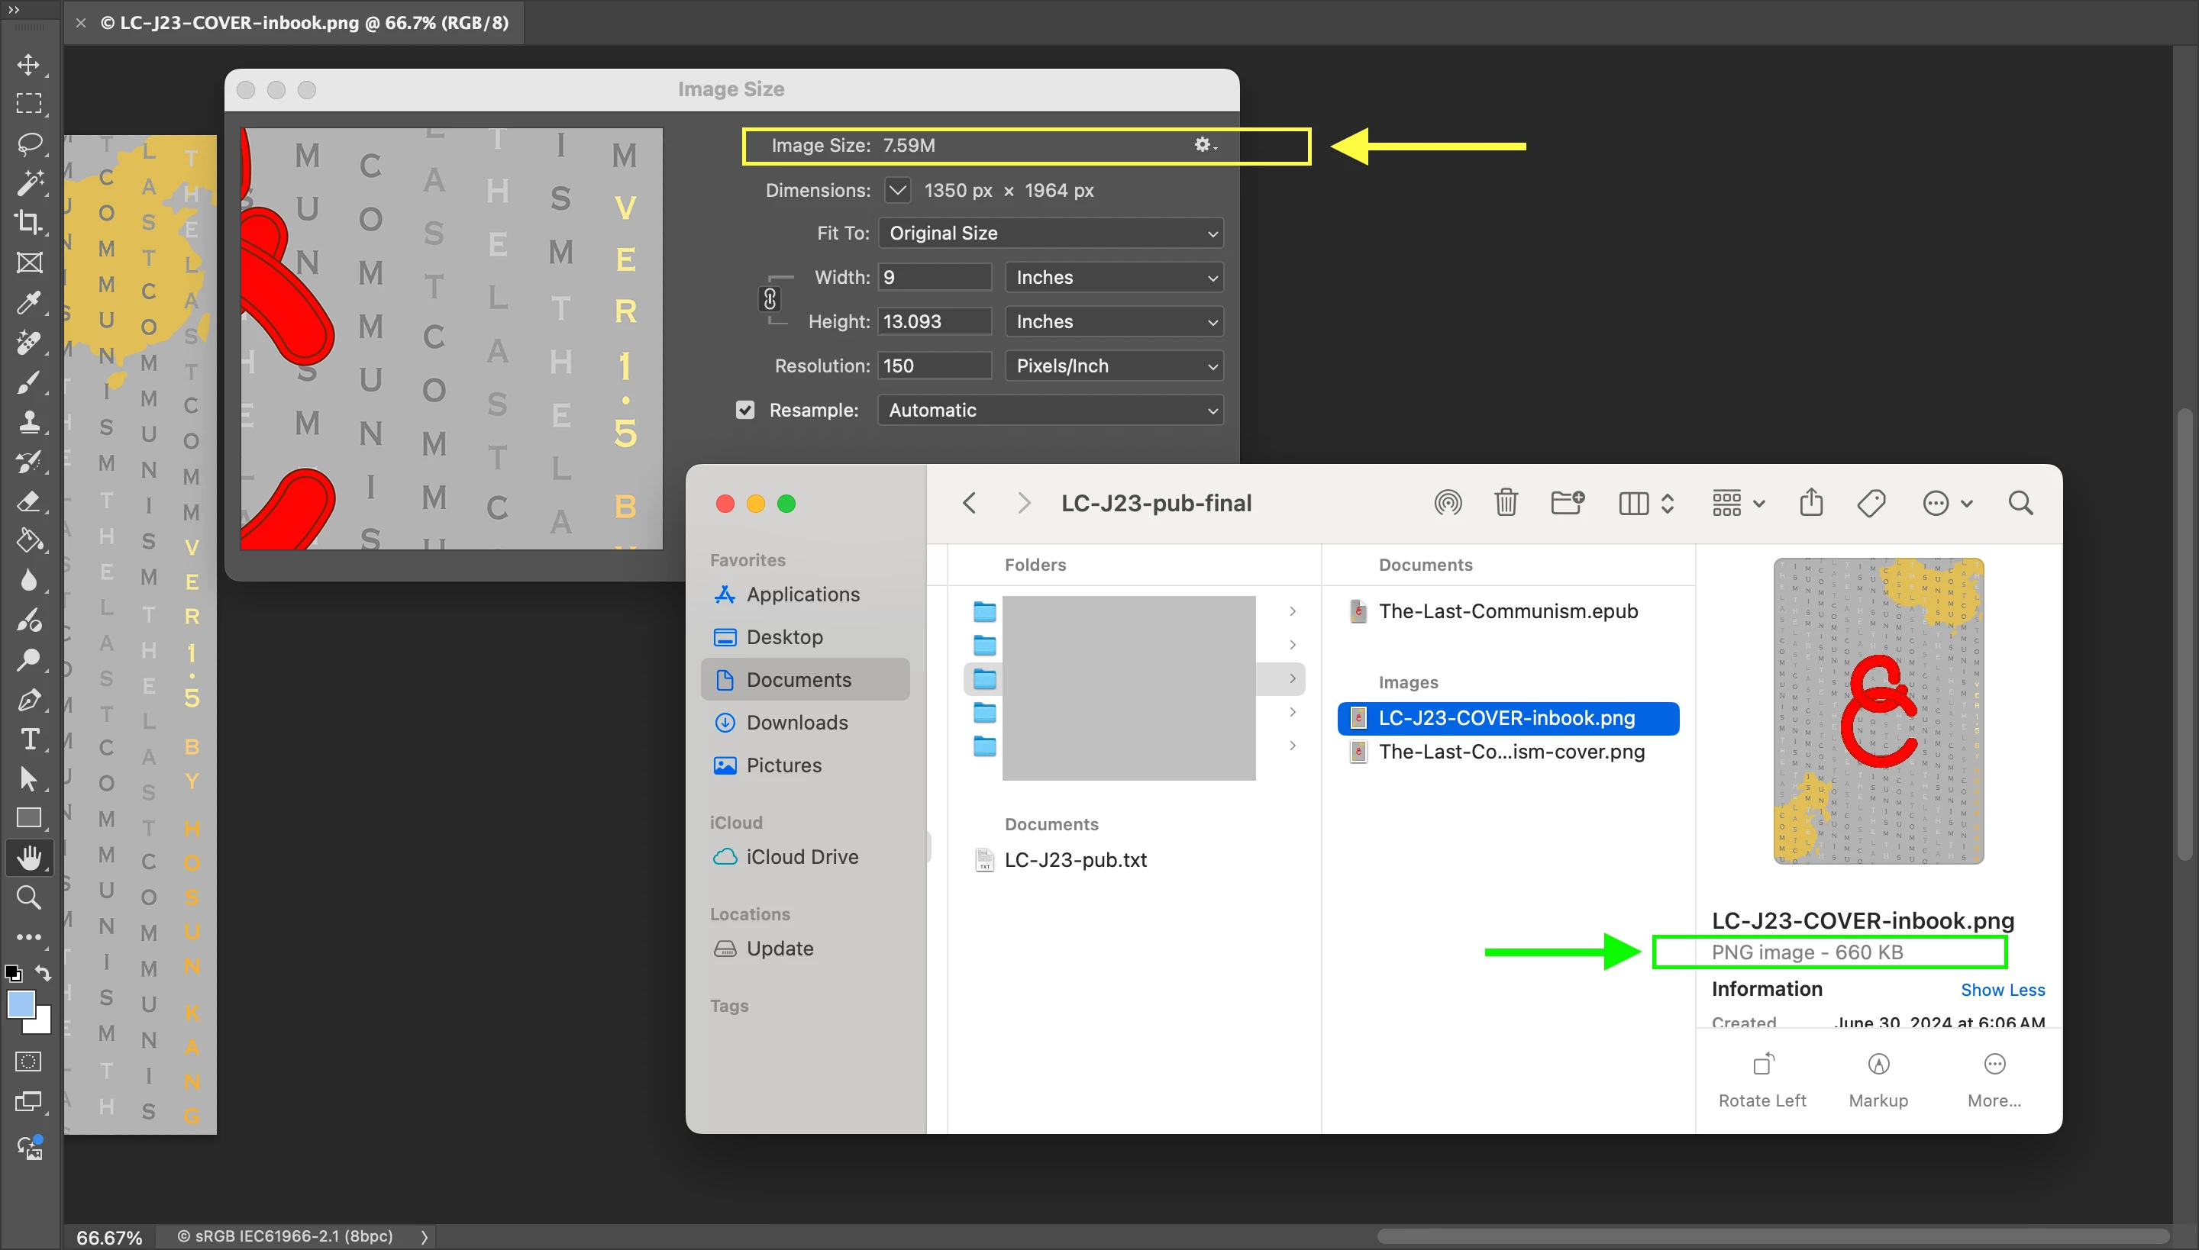Uncheck the Resample checkbox
Viewport: 2199px width, 1250px height.
[744, 411]
